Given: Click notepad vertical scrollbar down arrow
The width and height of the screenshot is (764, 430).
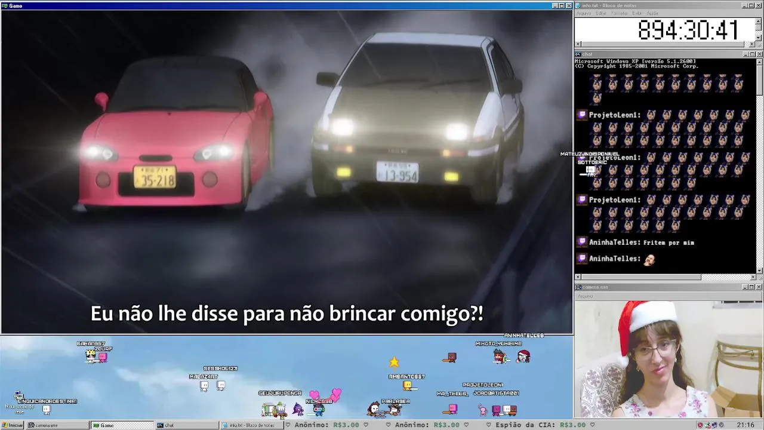Looking at the screenshot, I should (759, 38).
